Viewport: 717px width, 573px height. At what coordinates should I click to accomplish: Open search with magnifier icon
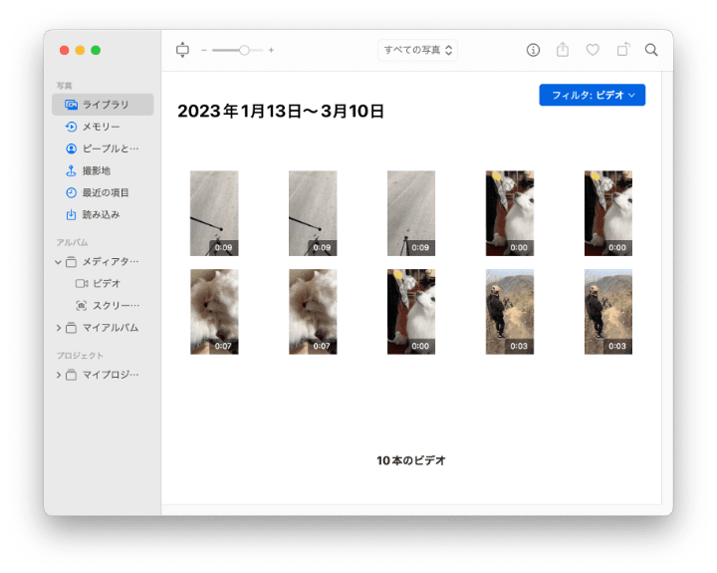coord(651,50)
